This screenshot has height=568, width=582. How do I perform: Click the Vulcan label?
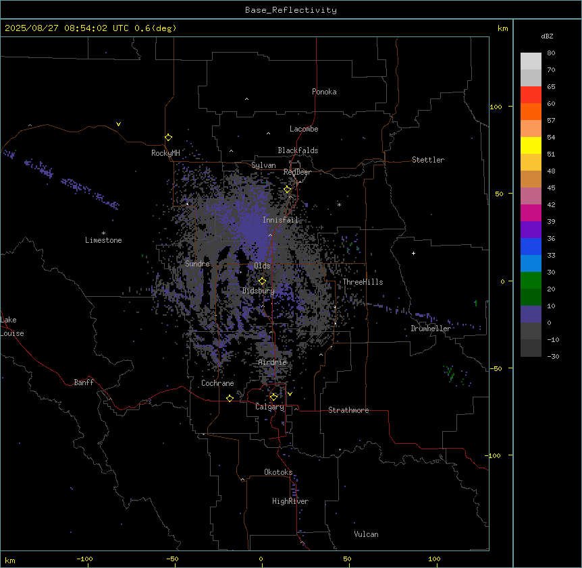tap(367, 534)
